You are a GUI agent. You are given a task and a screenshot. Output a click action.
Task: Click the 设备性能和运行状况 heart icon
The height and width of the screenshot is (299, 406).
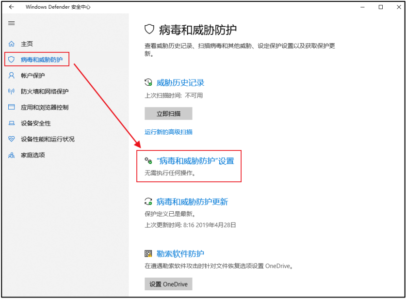[12, 139]
